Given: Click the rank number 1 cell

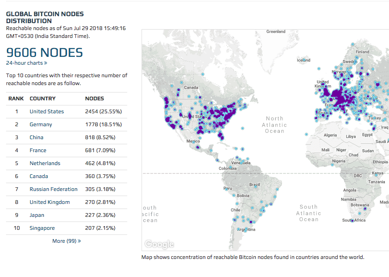Looking at the screenshot, I should [x=16, y=111].
